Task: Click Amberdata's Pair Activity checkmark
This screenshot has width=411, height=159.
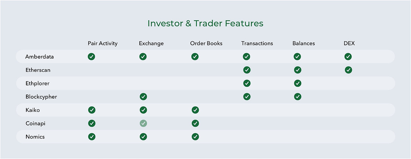Action: 92,57
